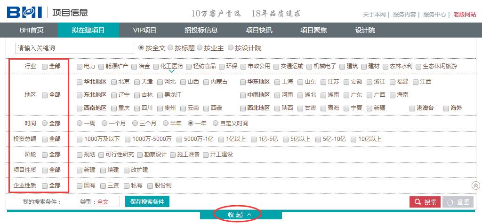This screenshot has height=224, width=482.
Task: Check 1000万及以下 investment checkbox
Action: [80, 139]
